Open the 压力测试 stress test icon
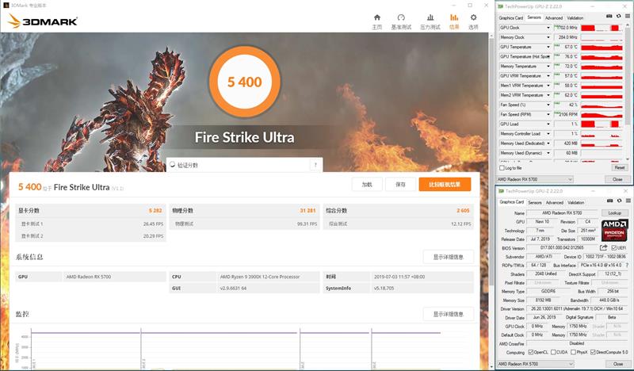 click(x=430, y=19)
